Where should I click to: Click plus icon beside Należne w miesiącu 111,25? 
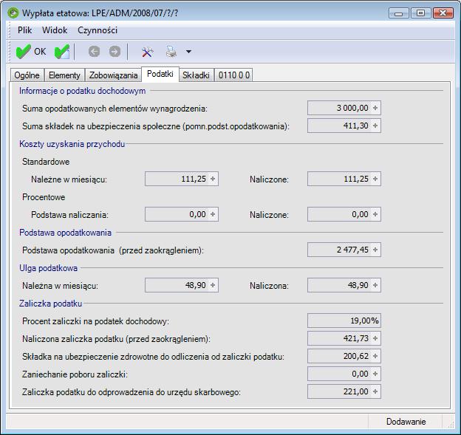tap(213, 179)
